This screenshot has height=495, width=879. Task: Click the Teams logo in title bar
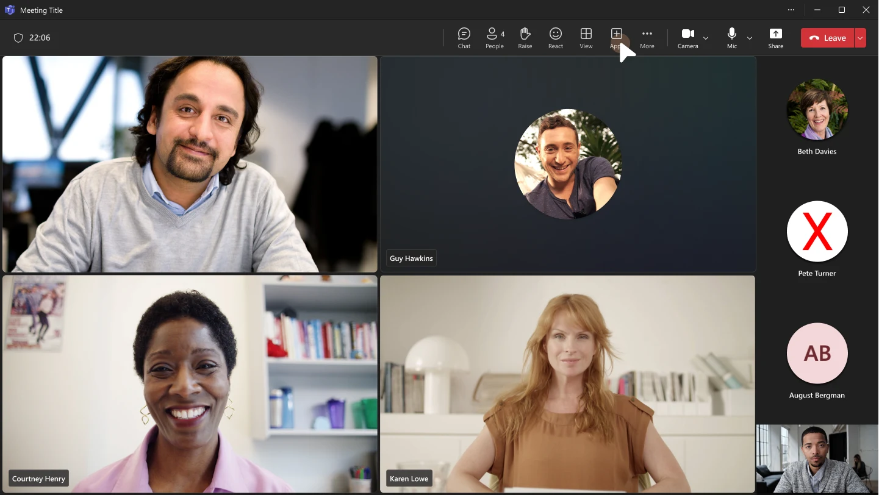(x=10, y=10)
